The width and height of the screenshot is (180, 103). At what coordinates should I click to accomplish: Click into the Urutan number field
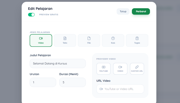43,82
